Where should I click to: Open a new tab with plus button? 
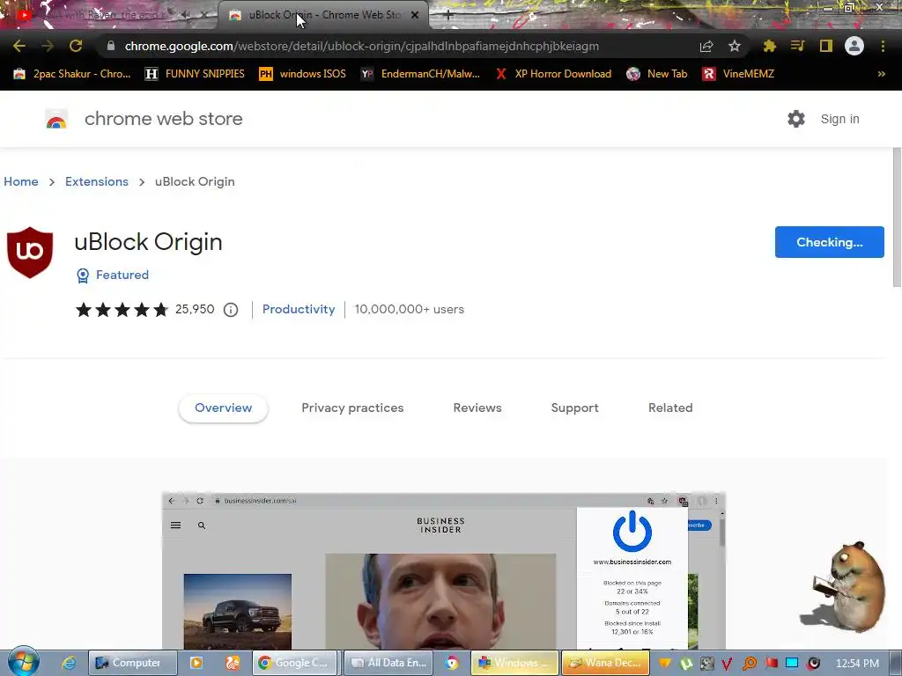(448, 16)
